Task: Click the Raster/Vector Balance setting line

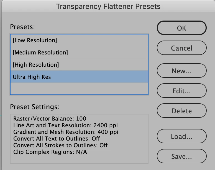Action: [50, 119]
